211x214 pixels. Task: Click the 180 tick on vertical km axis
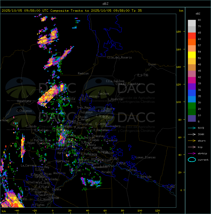[179, 32]
